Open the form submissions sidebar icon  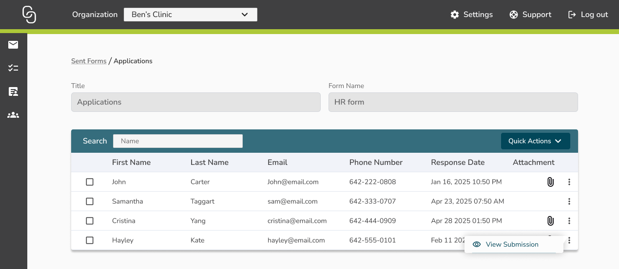pos(13,91)
